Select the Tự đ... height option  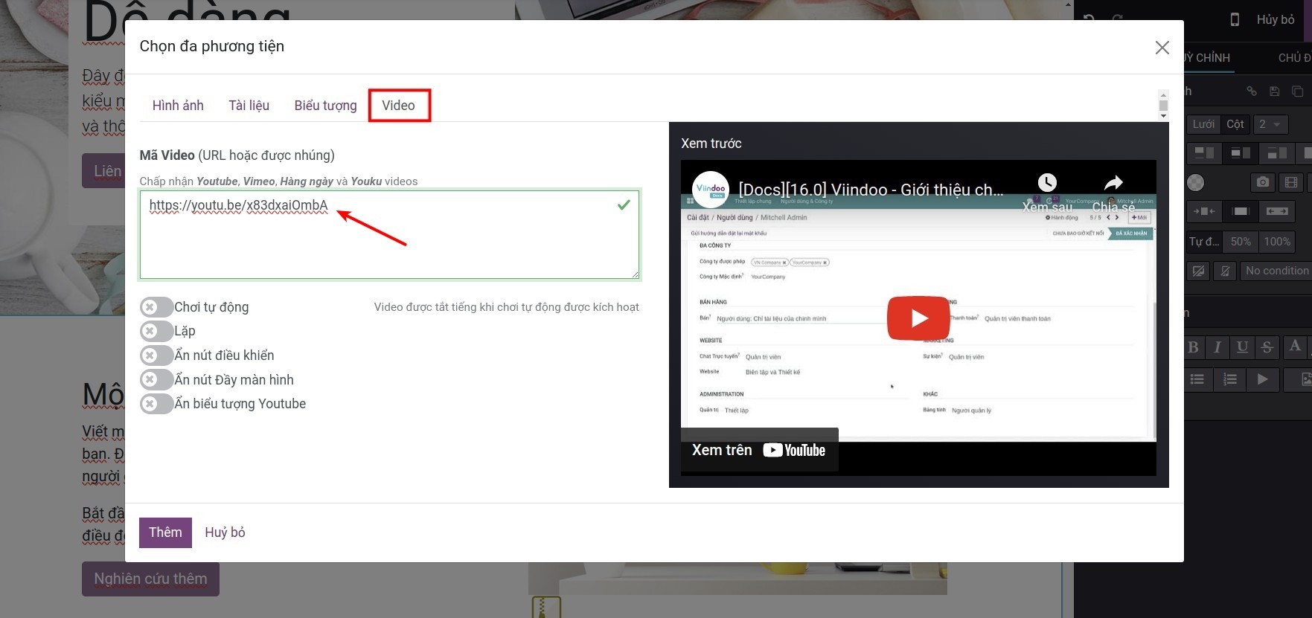tap(1204, 242)
